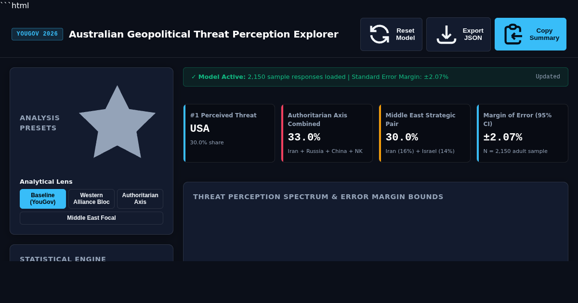Click the Analytical Lens label

(x=46, y=182)
